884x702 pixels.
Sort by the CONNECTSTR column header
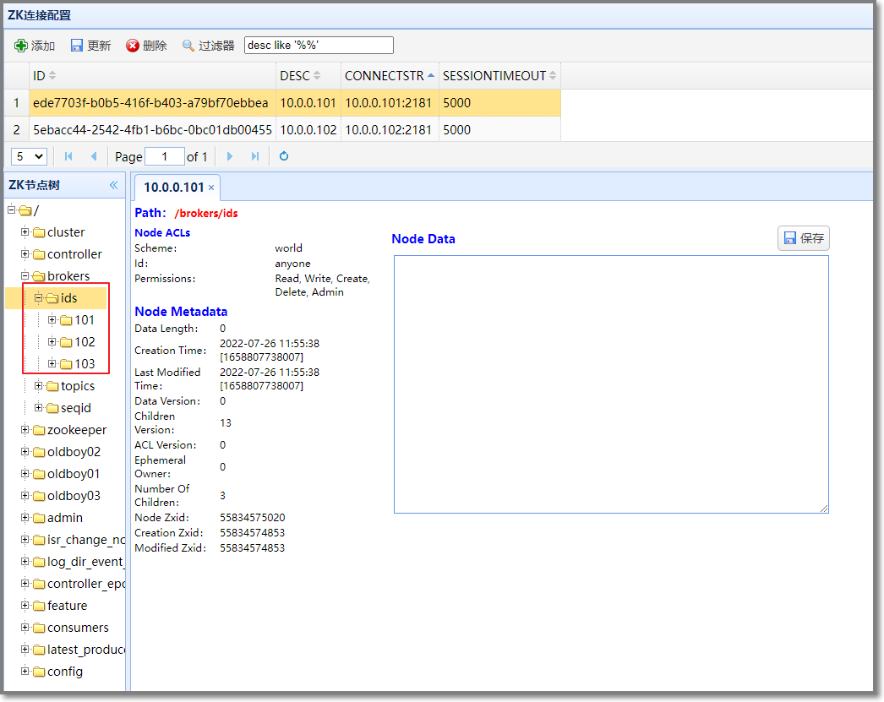[385, 76]
